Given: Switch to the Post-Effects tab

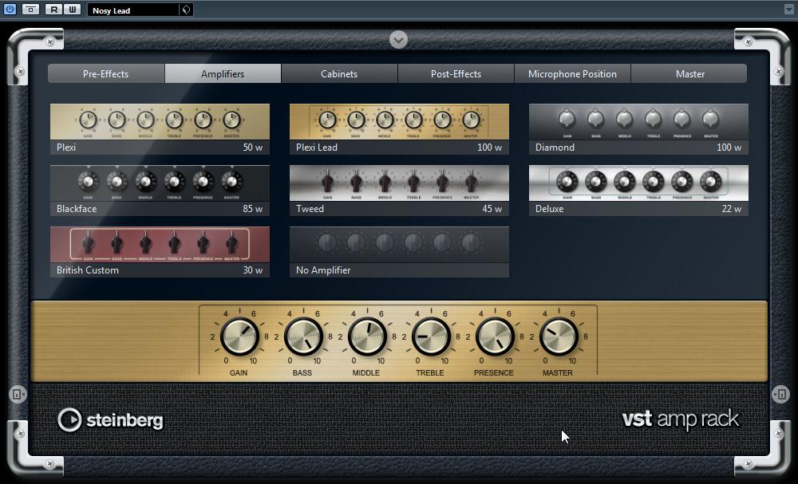Looking at the screenshot, I should (456, 73).
